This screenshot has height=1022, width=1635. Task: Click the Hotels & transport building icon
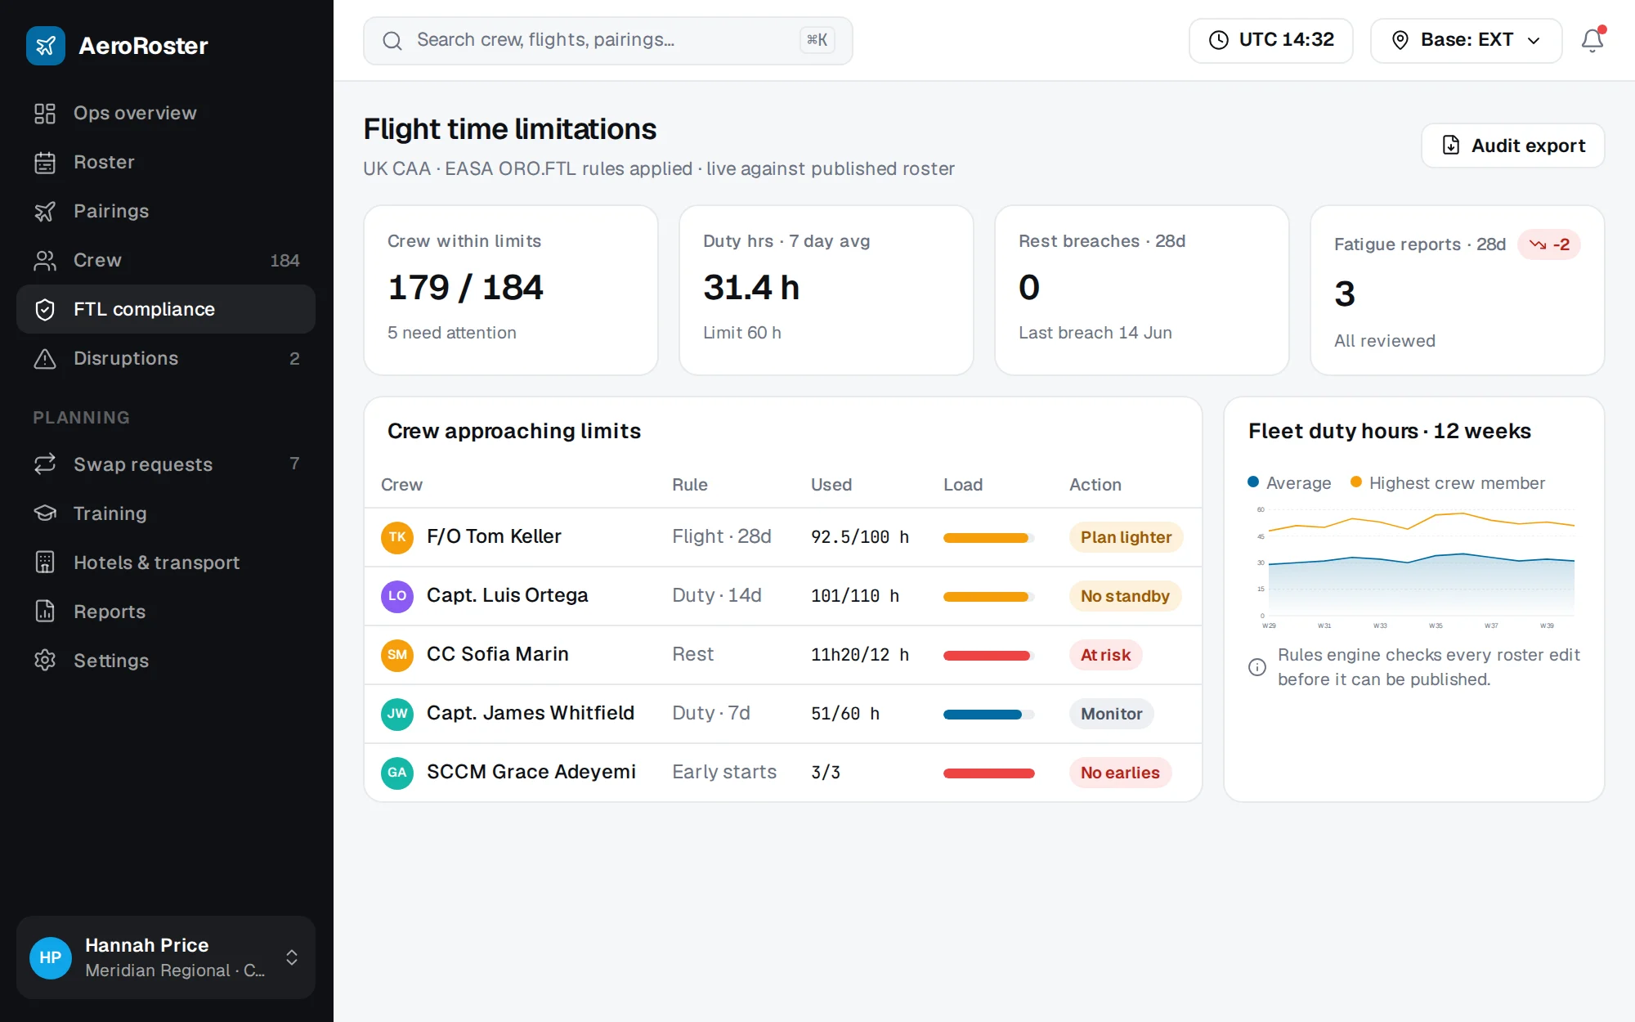point(45,563)
